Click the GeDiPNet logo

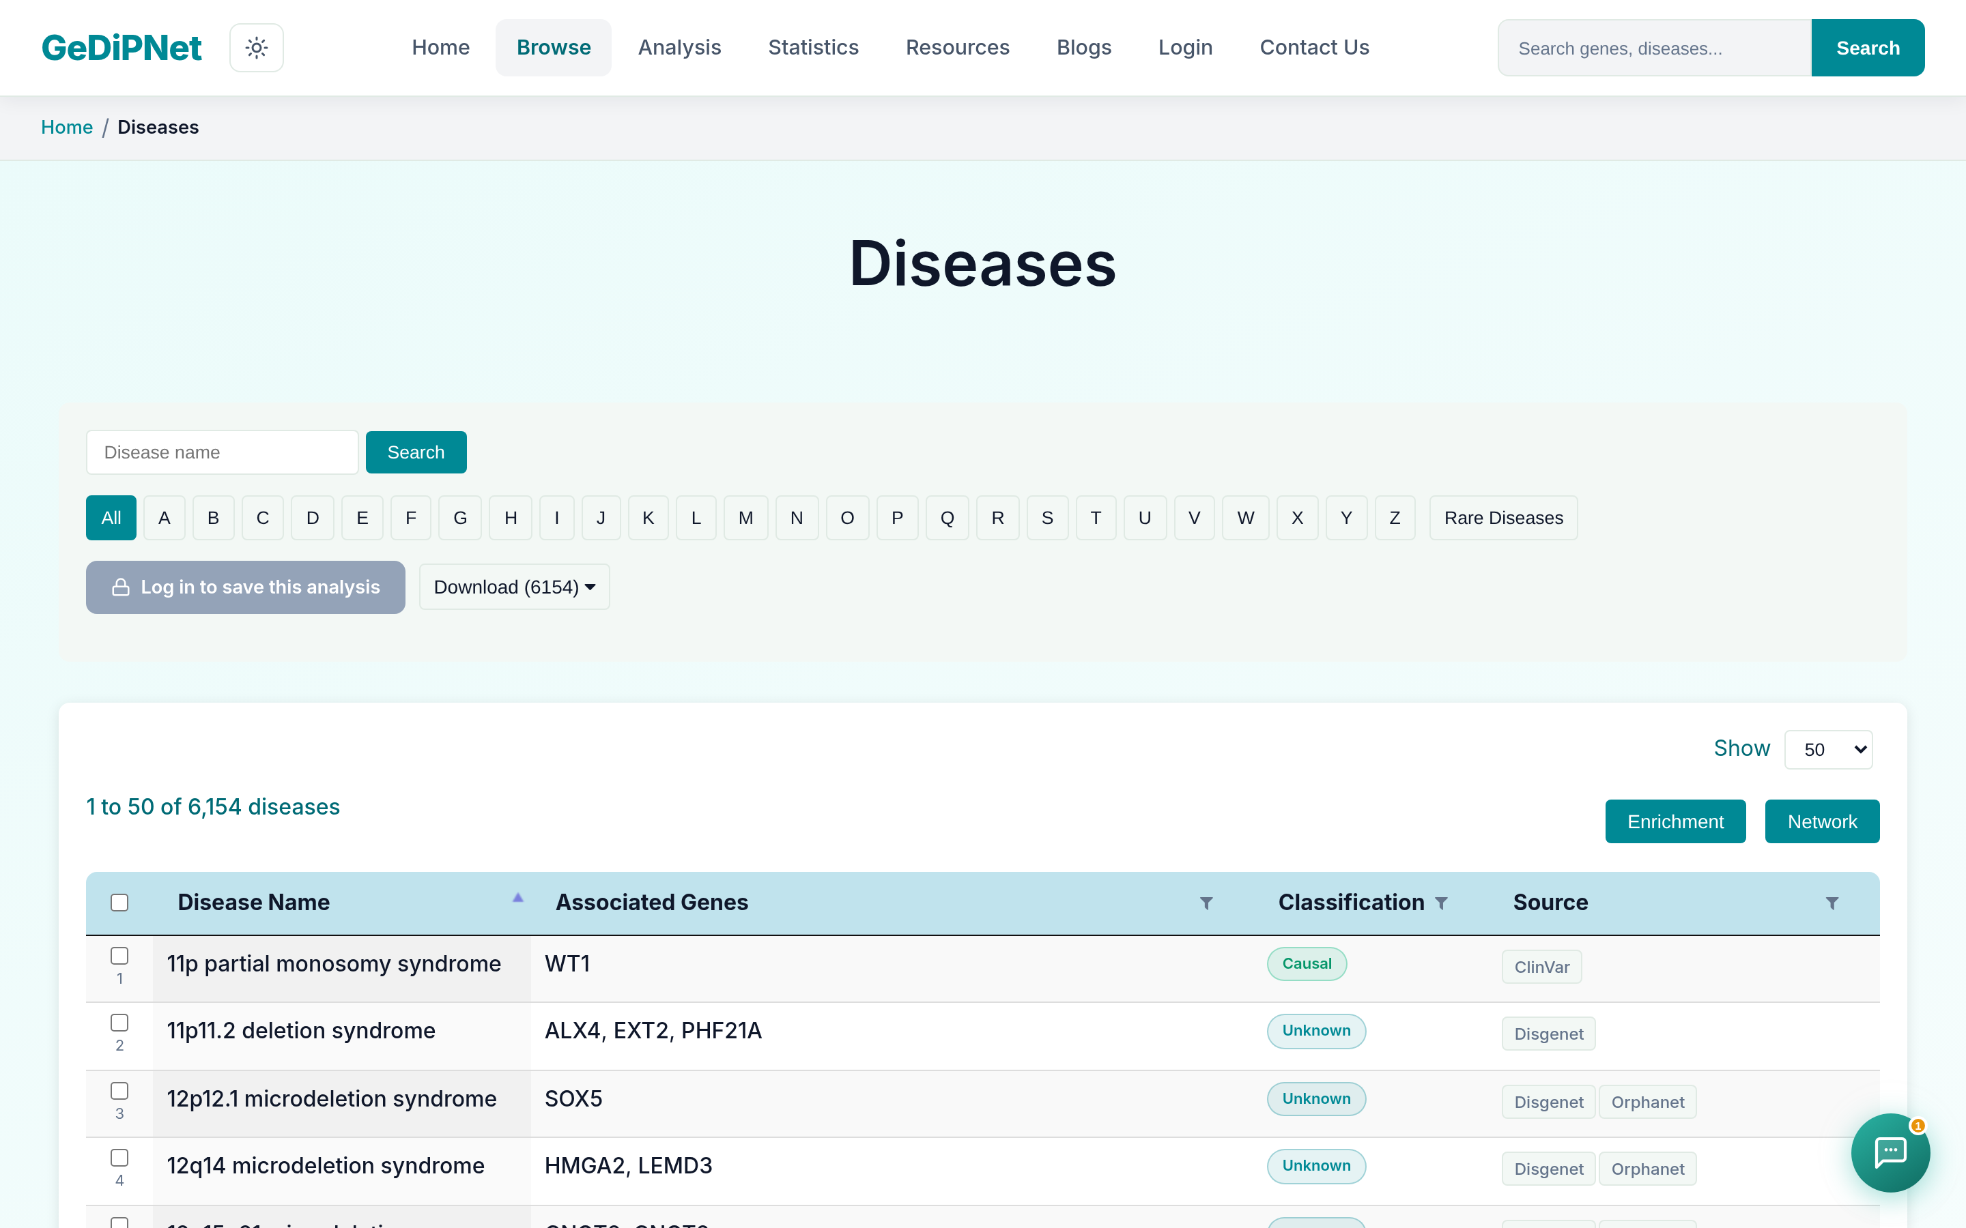click(x=122, y=48)
